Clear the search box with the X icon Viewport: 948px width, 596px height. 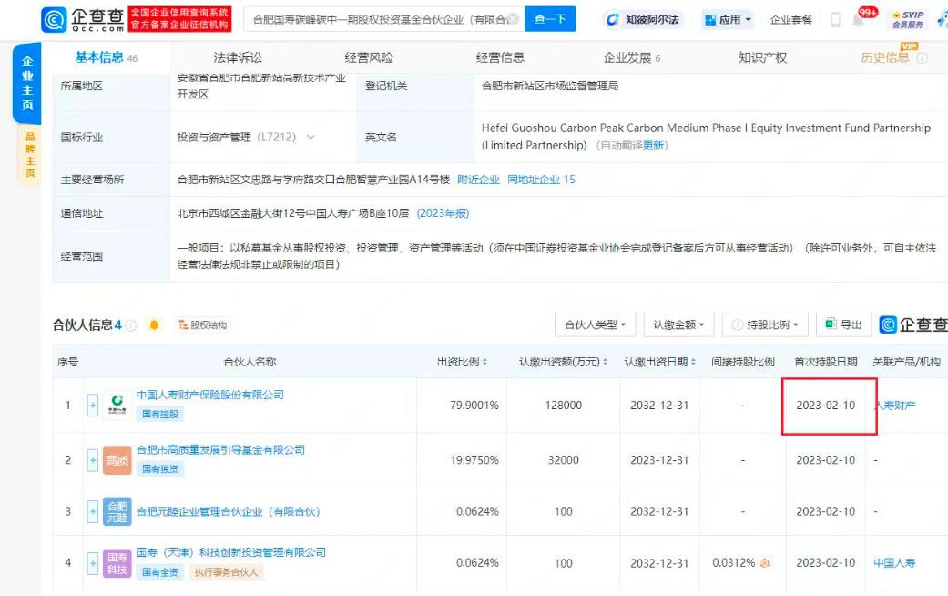click(513, 19)
